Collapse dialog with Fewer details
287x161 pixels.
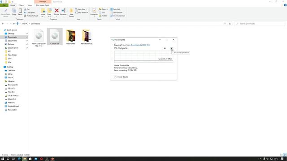[121, 77]
